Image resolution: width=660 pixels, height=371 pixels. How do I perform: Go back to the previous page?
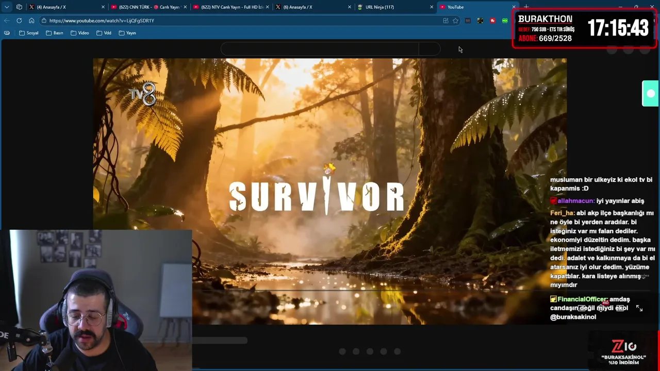click(7, 21)
